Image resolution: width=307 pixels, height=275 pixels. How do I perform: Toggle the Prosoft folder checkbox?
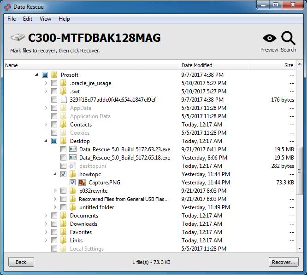pyautogui.click(x=45, y=74)
